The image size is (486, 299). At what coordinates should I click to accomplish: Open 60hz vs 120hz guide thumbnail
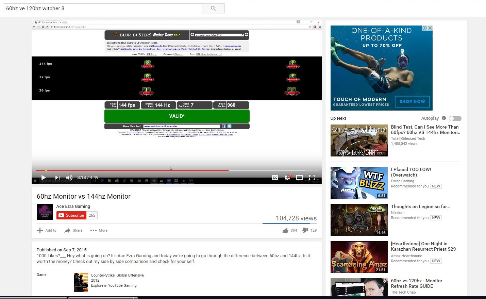tap(359, 287)
